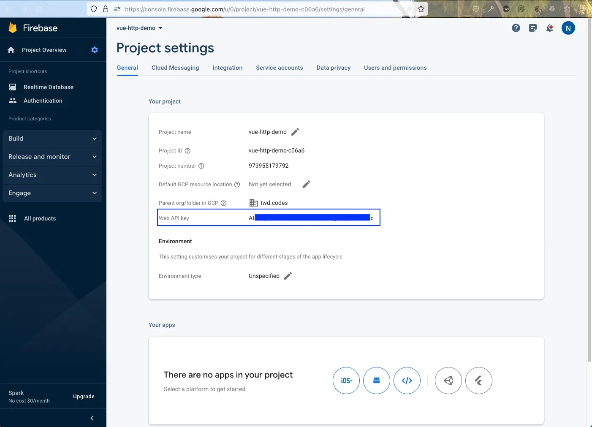Click the browser URL address bar
The image size is (592, 427).
258,9
